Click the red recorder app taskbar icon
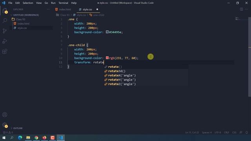251x141 pixels. [x=53, y=137]
